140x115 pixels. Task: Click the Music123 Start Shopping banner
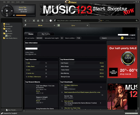88,10
